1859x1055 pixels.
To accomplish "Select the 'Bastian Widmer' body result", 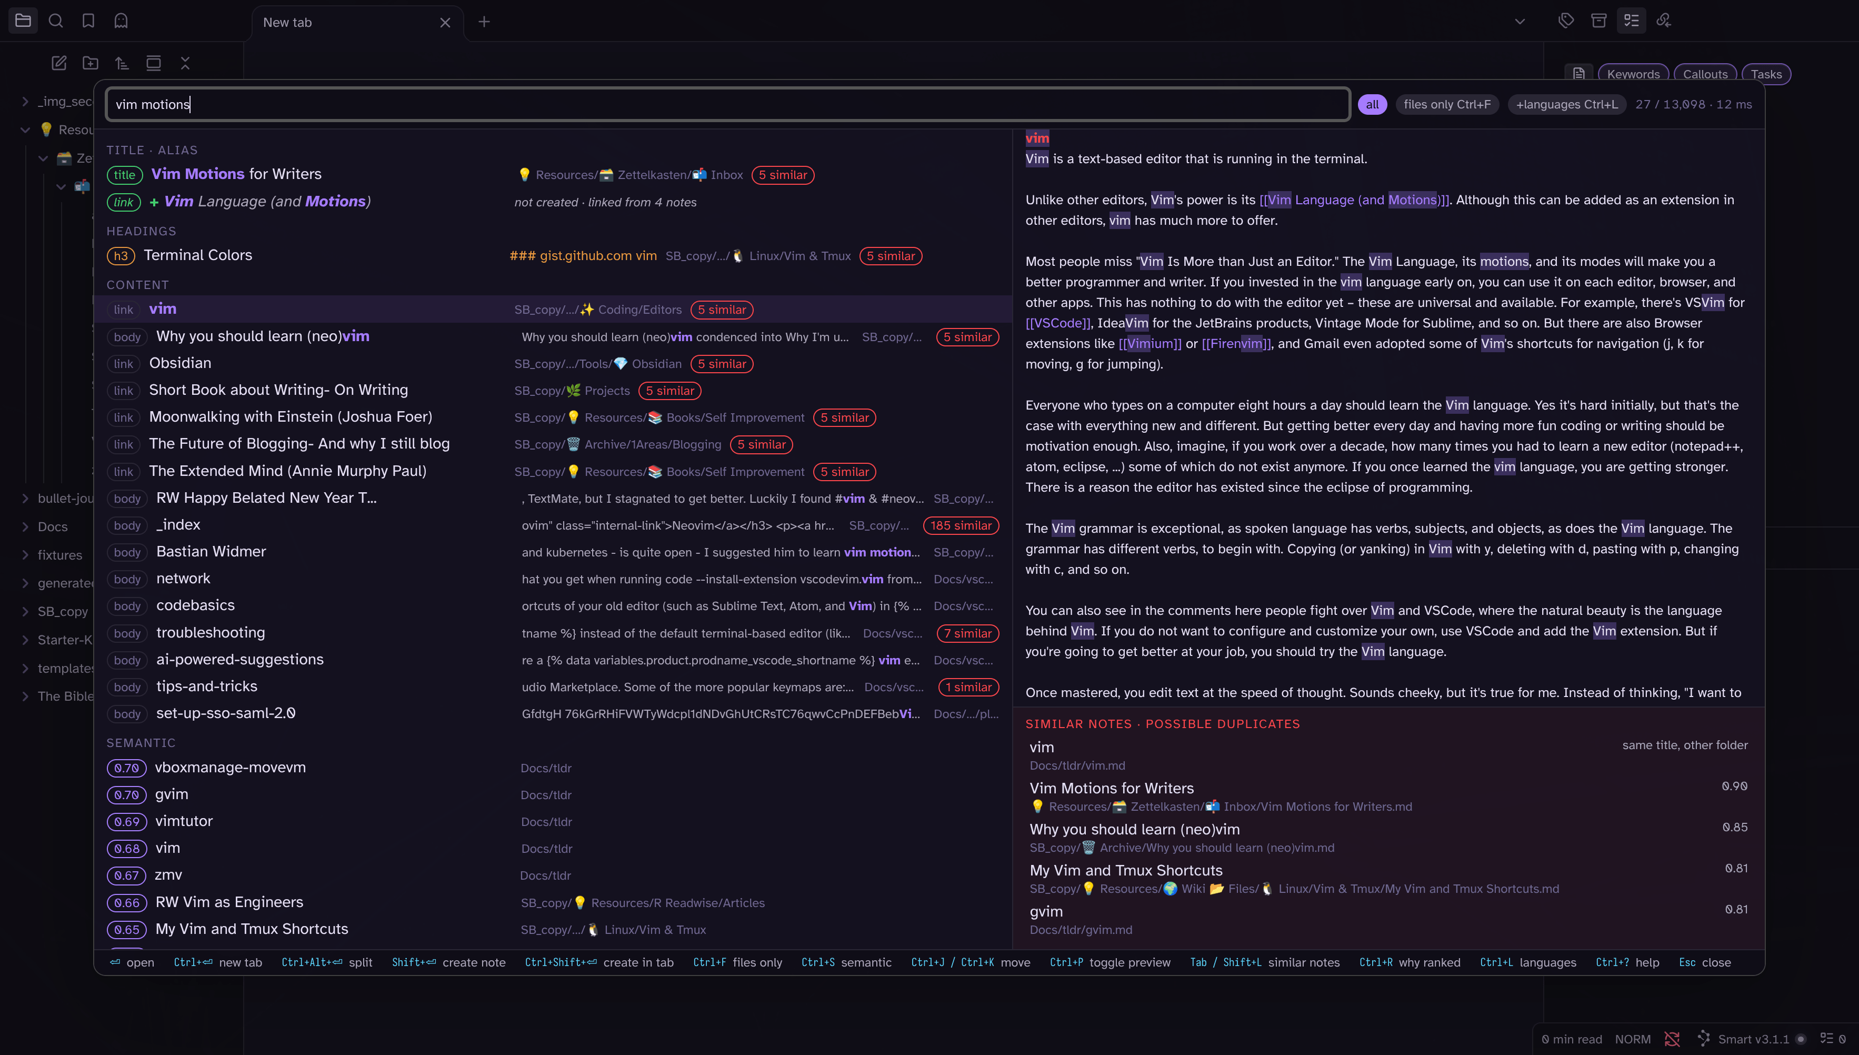I will (553, 552).
